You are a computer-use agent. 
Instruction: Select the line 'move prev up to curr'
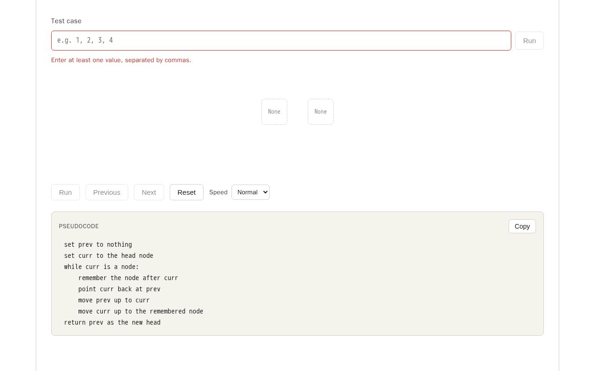click(114, 300)
